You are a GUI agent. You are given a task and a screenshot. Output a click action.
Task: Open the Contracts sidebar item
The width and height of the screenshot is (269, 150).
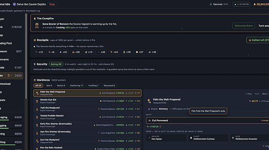pos(11,59)
